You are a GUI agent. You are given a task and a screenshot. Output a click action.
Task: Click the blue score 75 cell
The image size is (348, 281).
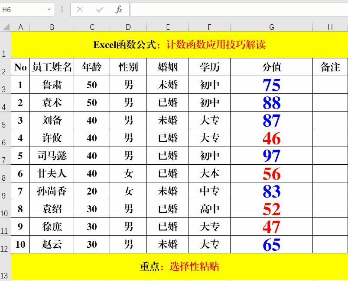click(272, 85)
